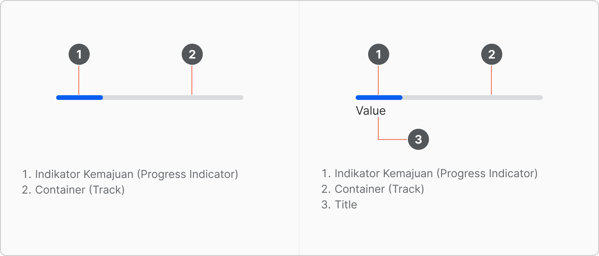The height and width of the screenshot is (256, 599).
Task: Click badge number 1 in right diagram
Action: [379, 54]
